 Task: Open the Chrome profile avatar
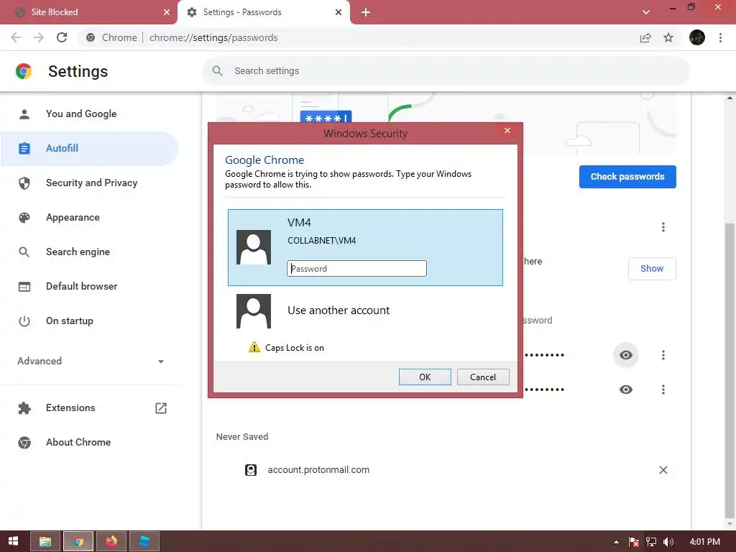point(697,37)
